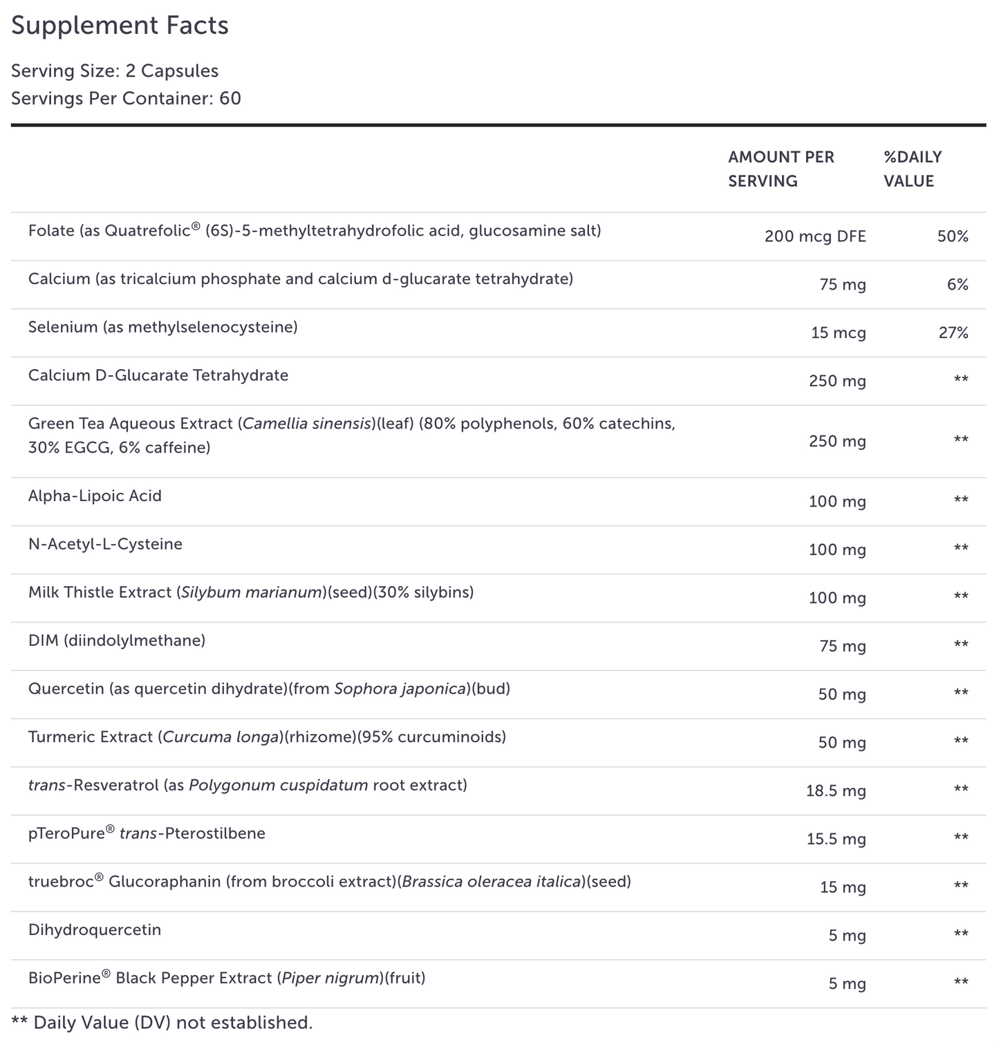This screenshot has width=999, height=1047.
Task: Click the Daily Value not established footnote
Action: [x=162, y=1023]
